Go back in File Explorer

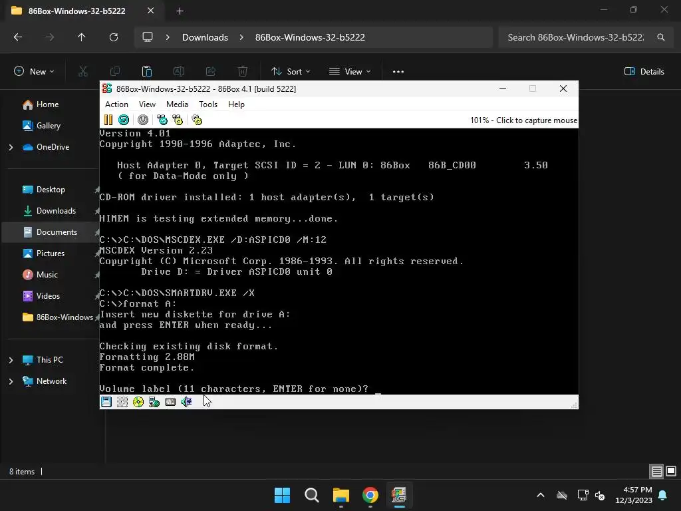[18, 37]
